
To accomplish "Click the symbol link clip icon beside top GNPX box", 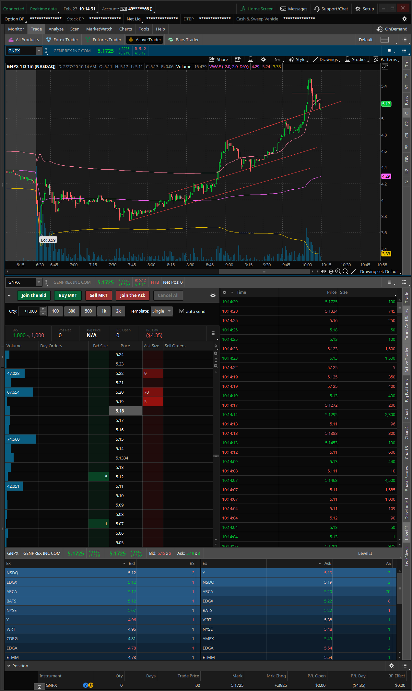I will [46, 51].
